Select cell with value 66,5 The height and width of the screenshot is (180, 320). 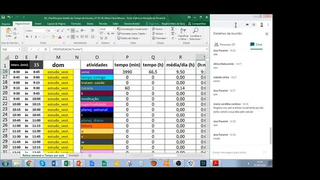(x=153, y=72)
